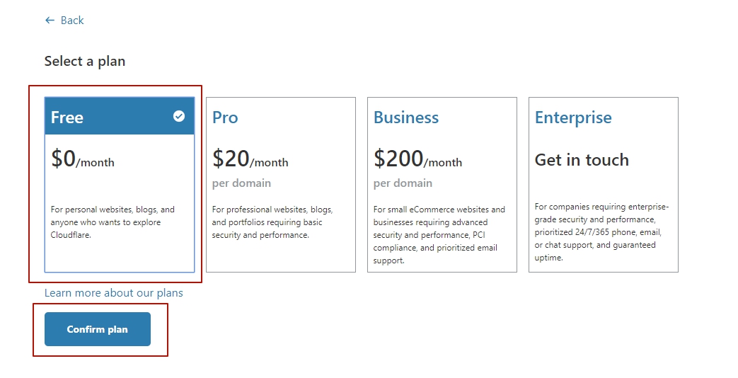738x378 pixels.
Task: Open Learn more about our plans link
Action: pos(114,293)
